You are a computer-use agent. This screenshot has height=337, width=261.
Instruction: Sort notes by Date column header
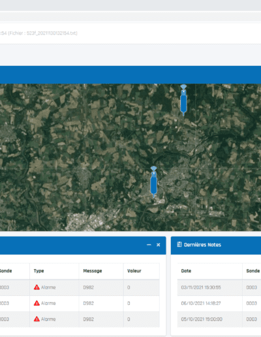coord(186,271)
